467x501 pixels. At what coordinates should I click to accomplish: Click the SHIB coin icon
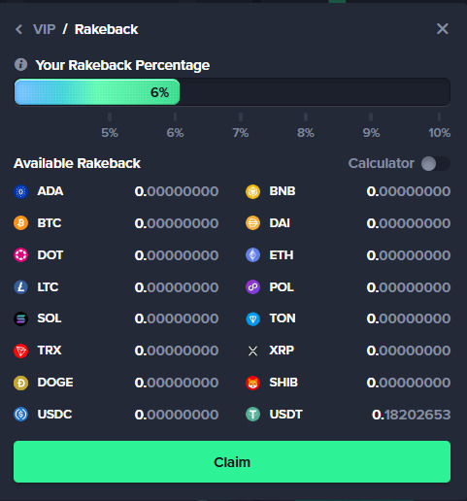252,383
